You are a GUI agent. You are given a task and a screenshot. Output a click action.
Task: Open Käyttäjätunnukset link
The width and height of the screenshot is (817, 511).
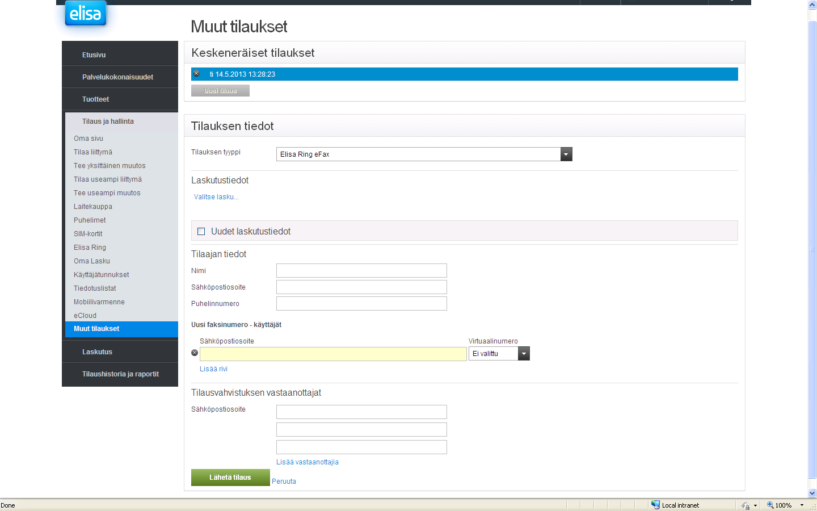(102, 275)
